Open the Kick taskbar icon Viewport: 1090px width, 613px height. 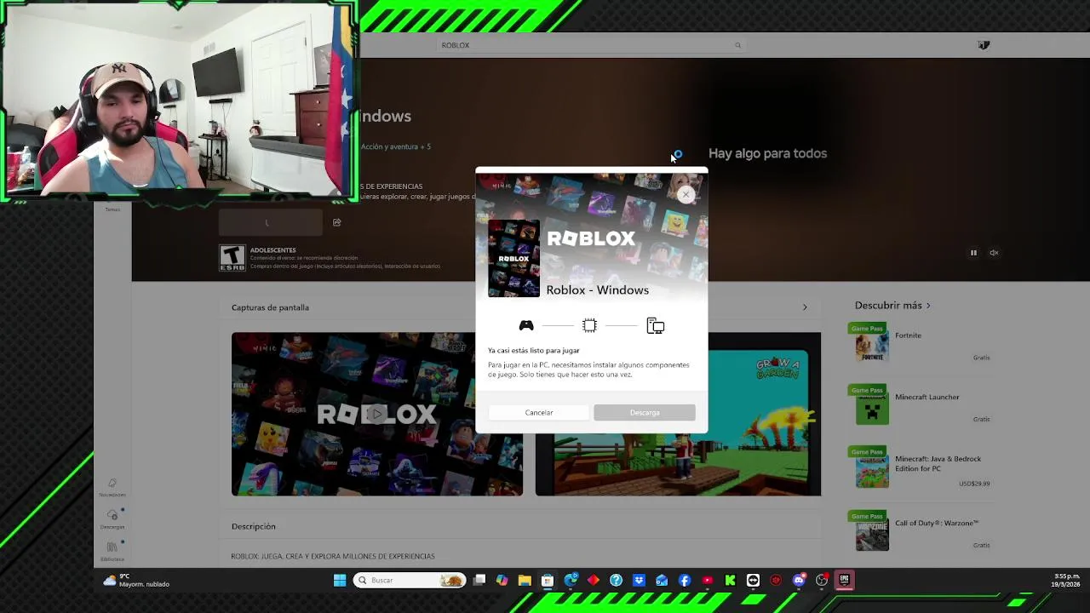click(x=730, y=581)
